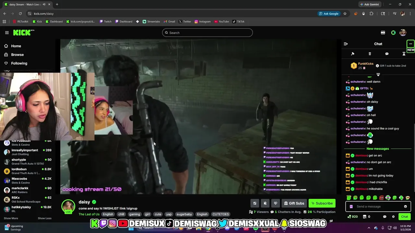This screenshot has width=415, height=233.
Task: Click the chat bubble icon beside settings gear
Action: (385, 216)
